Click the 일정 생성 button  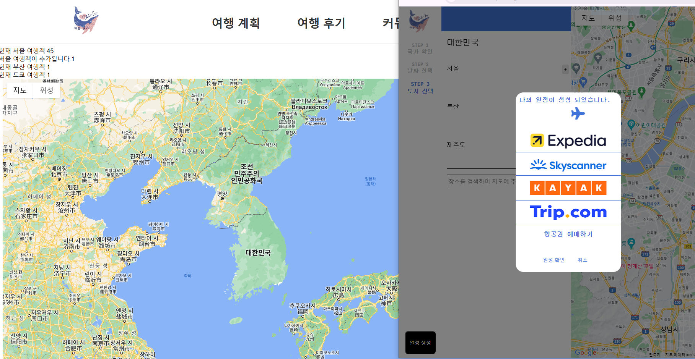420,343
